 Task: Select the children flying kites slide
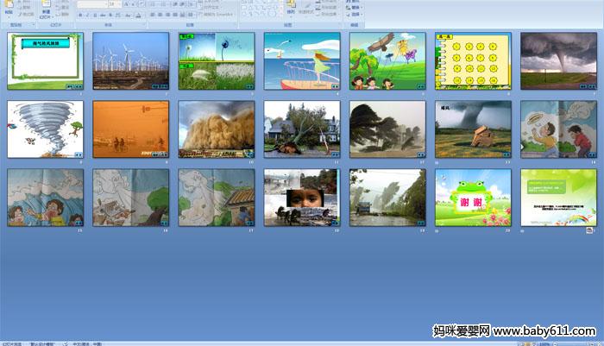coord(387,61)
